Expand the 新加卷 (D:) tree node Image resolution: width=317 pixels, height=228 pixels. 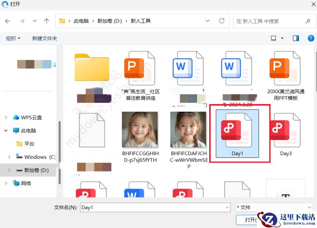tap(9, 170)
